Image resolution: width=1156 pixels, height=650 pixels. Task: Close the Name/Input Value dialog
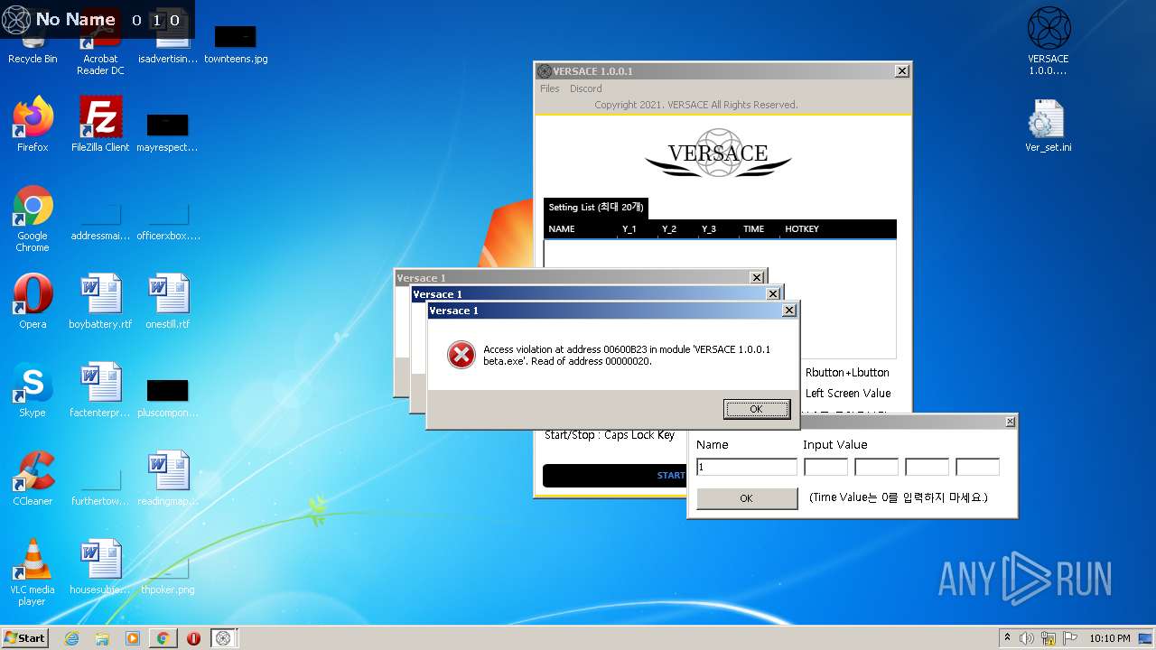click(x=1010, y=422)
